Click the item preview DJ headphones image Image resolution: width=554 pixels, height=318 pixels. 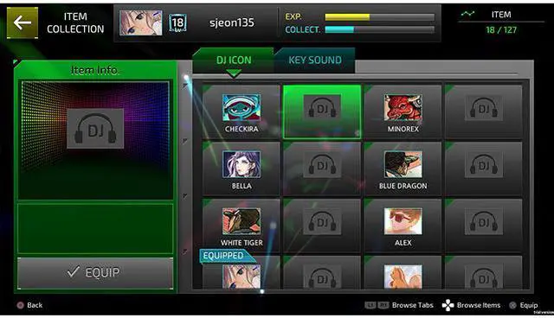pyautogui.click(x=95, y=129)
